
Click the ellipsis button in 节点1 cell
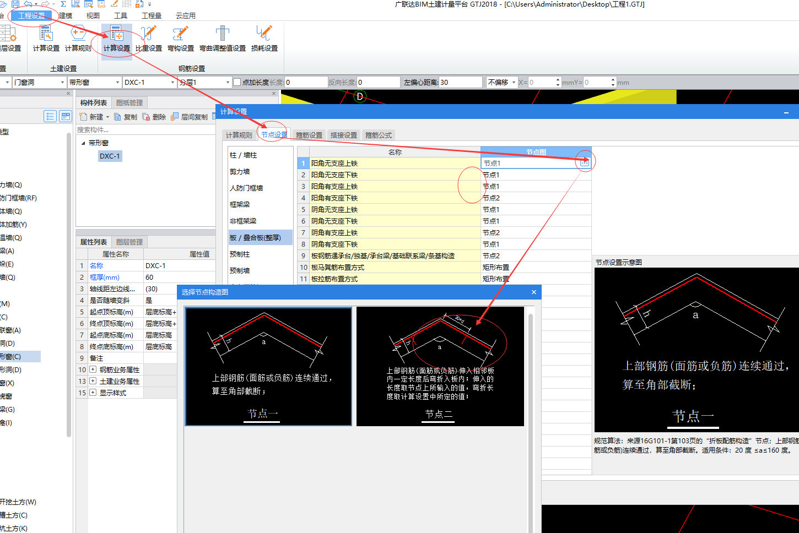(x=585, y=163)
